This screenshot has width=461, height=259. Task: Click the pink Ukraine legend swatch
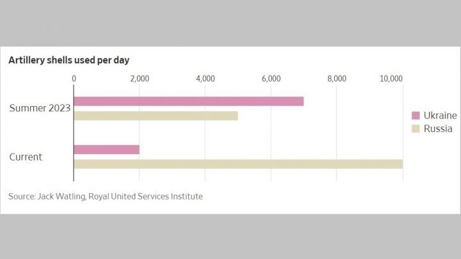(x=416, y=115)
